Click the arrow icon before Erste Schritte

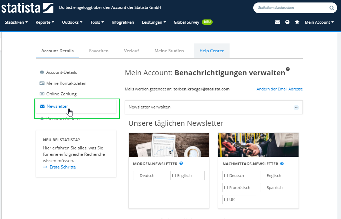pos(45,167)
